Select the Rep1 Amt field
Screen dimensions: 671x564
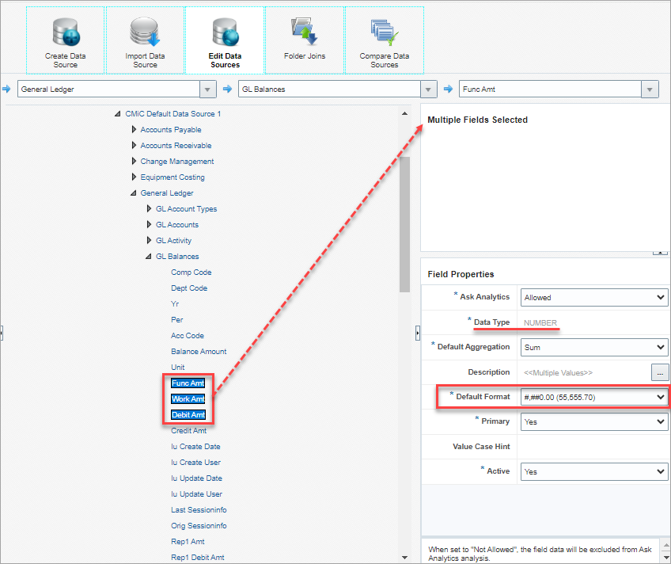[188, 542]
